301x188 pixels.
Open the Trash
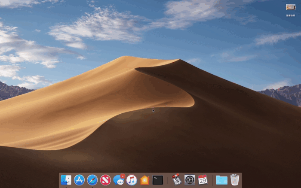[x=235, y=180]
